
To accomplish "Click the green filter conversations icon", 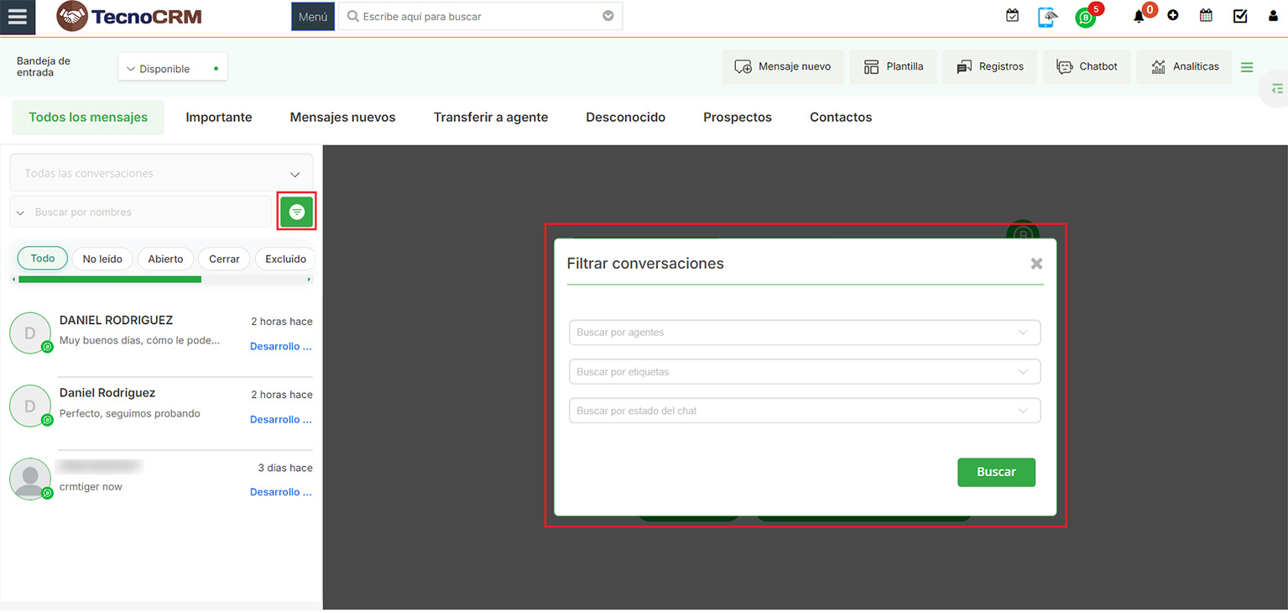I will point(297,212).
